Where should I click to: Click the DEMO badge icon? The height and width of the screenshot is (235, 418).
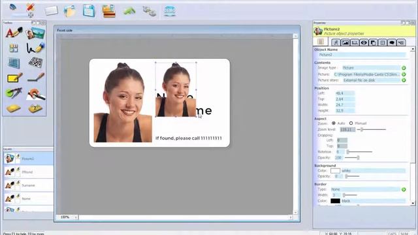170,11
